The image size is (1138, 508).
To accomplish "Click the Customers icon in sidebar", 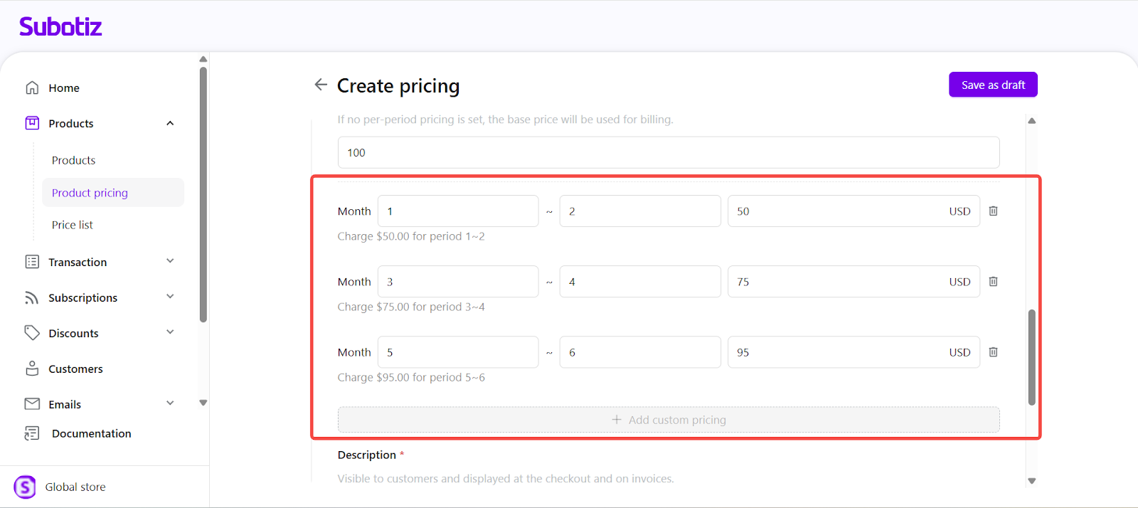I will [x=32, y=369].
